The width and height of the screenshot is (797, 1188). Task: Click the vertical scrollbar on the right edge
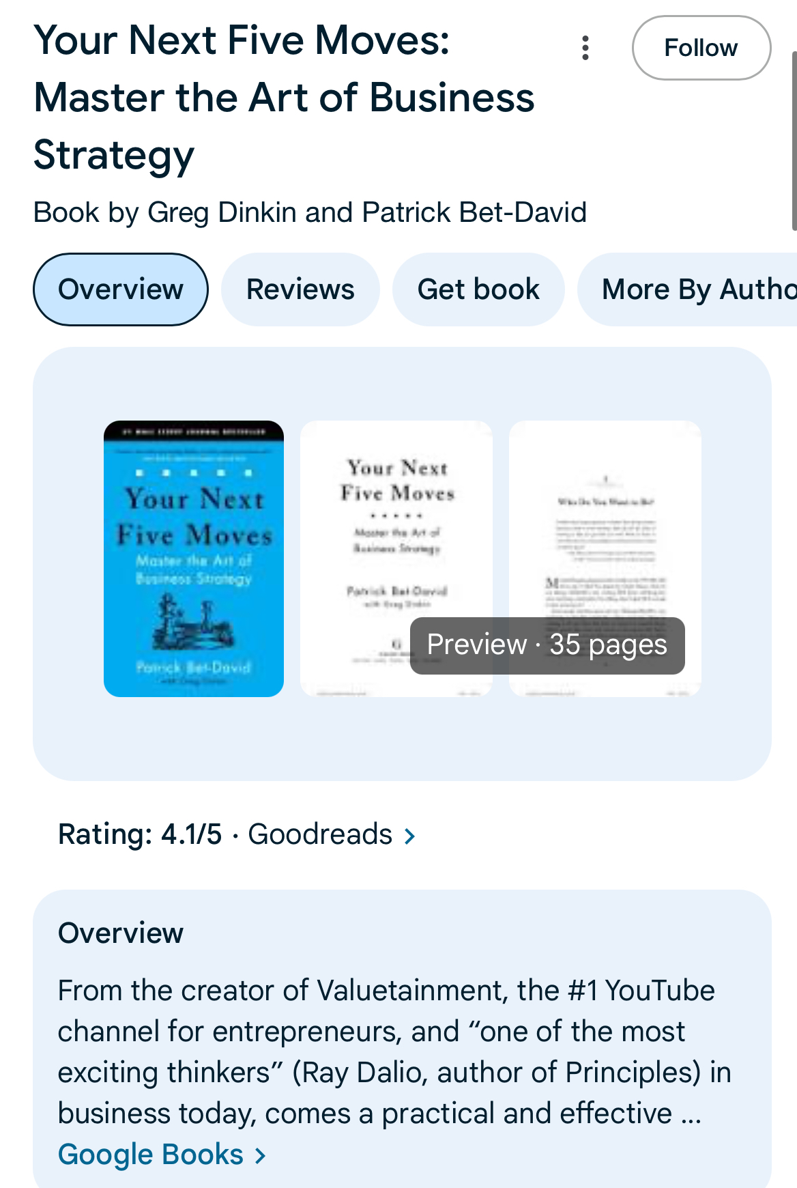point(794,140)
